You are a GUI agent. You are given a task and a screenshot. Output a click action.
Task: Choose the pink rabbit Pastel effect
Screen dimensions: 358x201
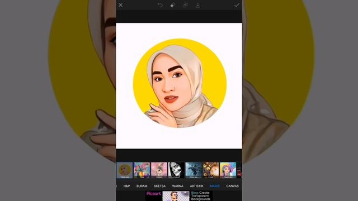(159, 170)
